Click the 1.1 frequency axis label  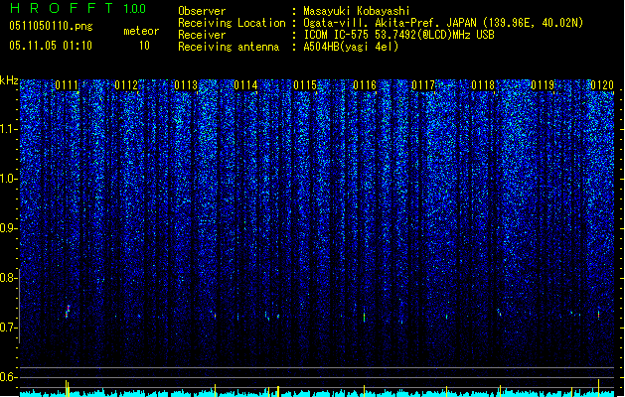pos(9,129)
